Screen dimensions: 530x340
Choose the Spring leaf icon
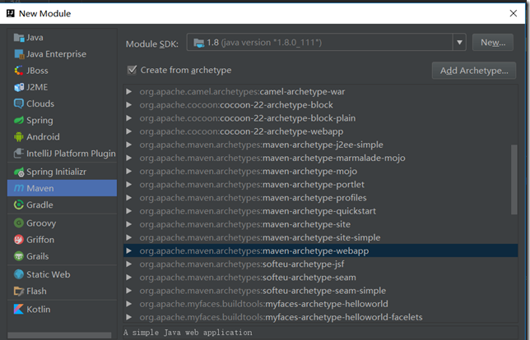coord(19,120)
